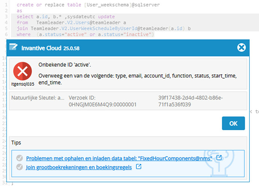Click the GUID starting with 39f17438
This screenshot has width=259, height=186.
(x=190, y=101)
